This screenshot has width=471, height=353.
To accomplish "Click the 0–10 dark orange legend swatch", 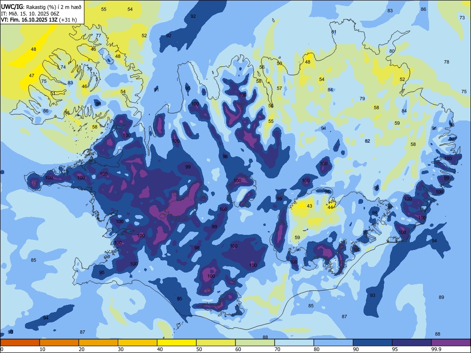I will pyautogui.click(x=20, y=343).
